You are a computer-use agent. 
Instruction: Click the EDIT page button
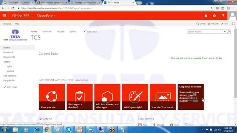click(x=225, y=24)
